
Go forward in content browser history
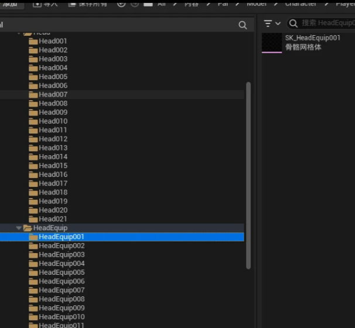135,4
